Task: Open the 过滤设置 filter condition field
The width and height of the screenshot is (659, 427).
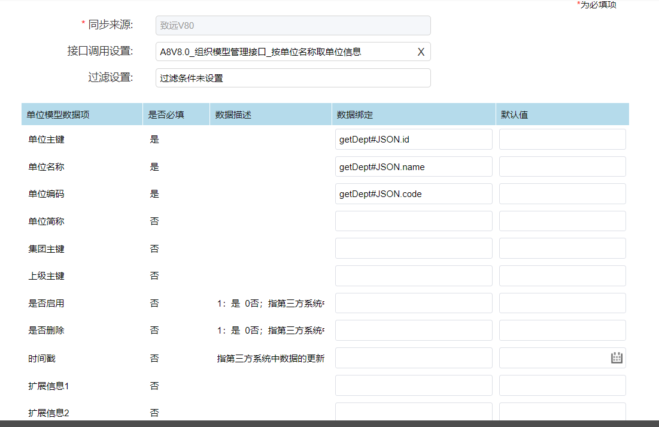Action: 293,78
